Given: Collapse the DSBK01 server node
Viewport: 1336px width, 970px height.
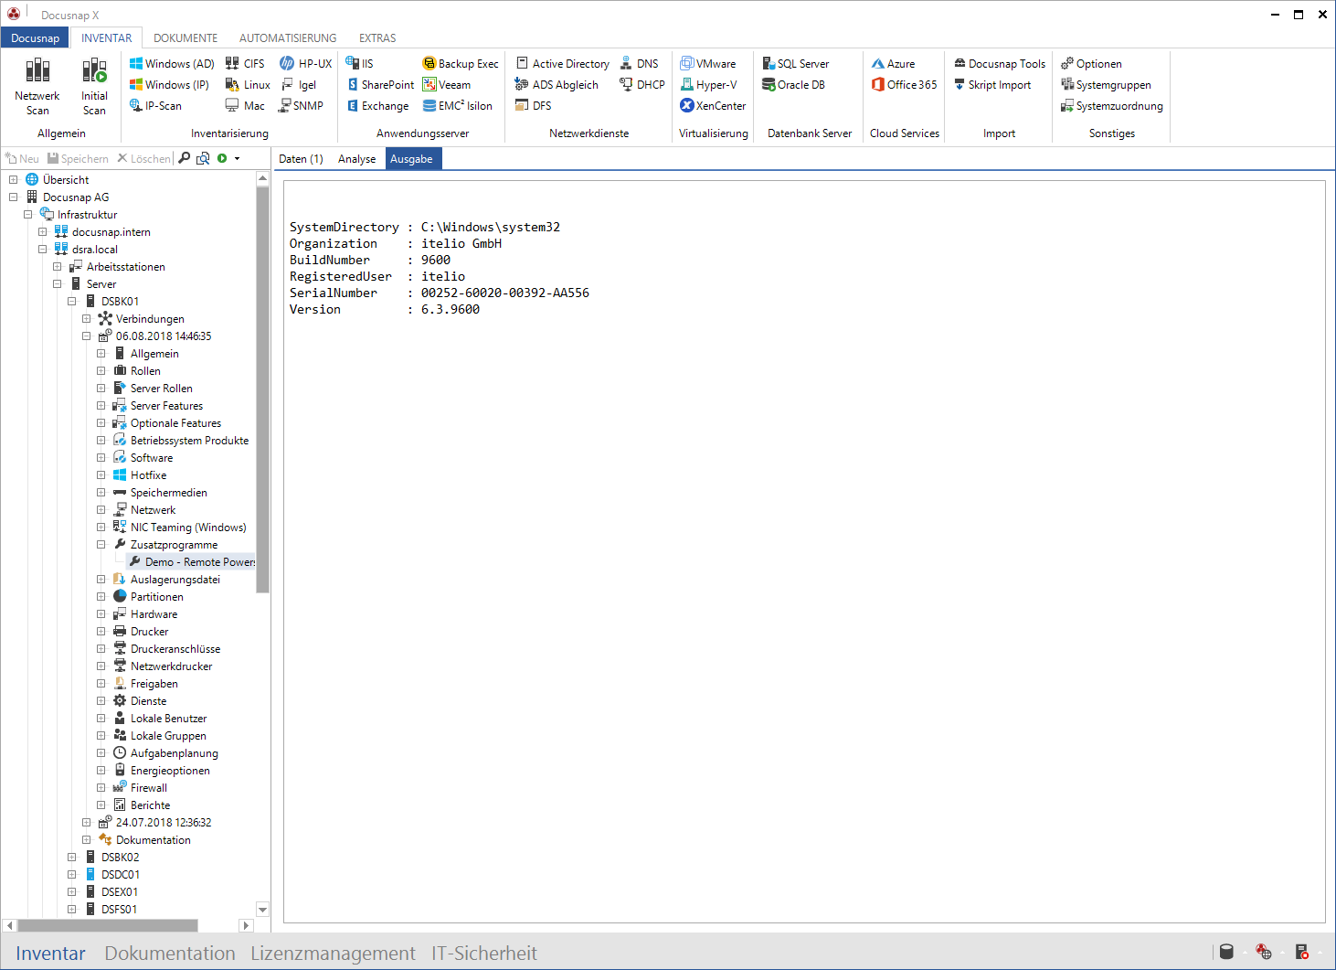Looking at the screenshot, I should pyautogui.click(x=72, y=301).
